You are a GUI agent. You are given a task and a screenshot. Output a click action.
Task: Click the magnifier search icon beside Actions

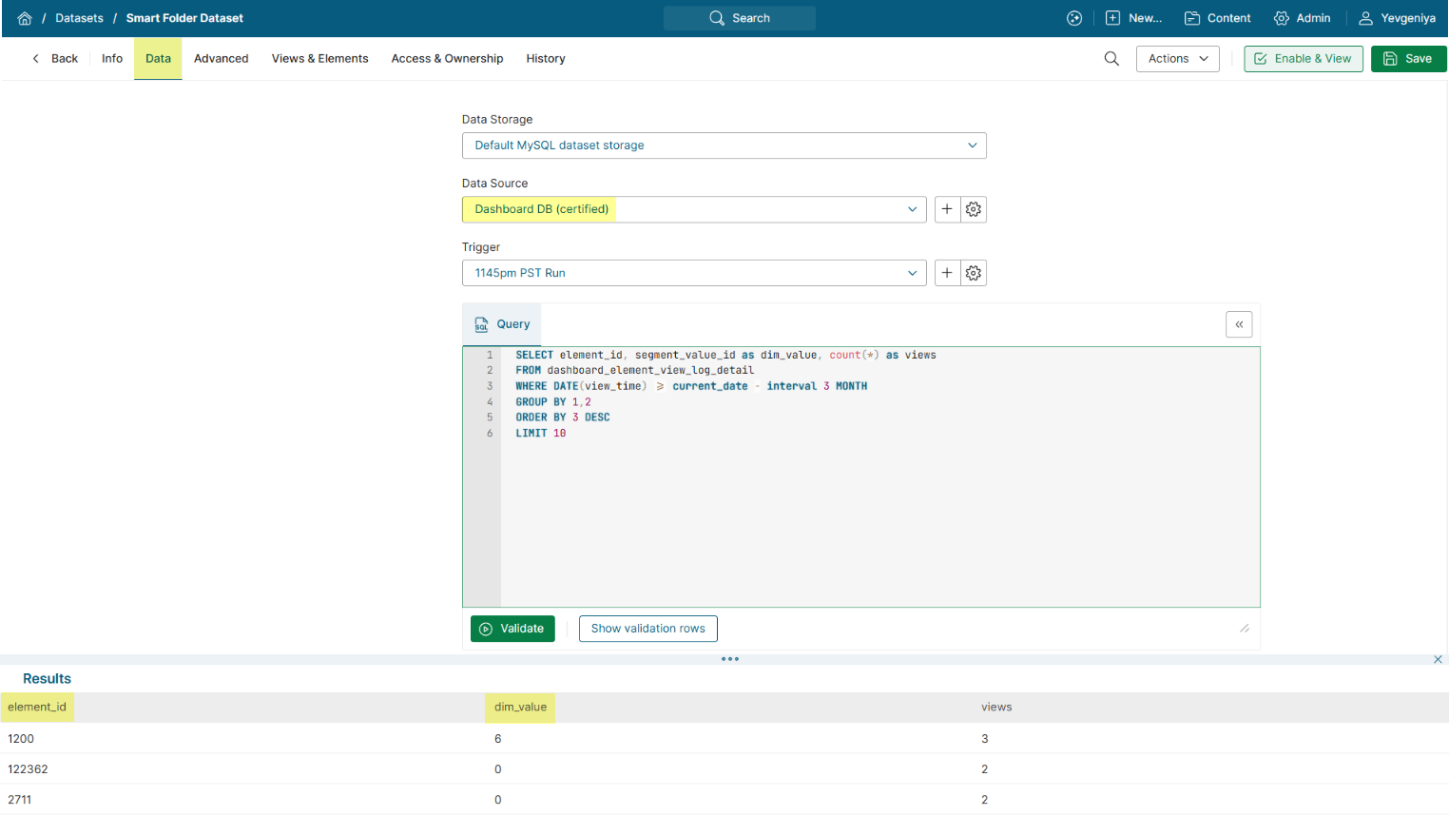[1111, 59]
